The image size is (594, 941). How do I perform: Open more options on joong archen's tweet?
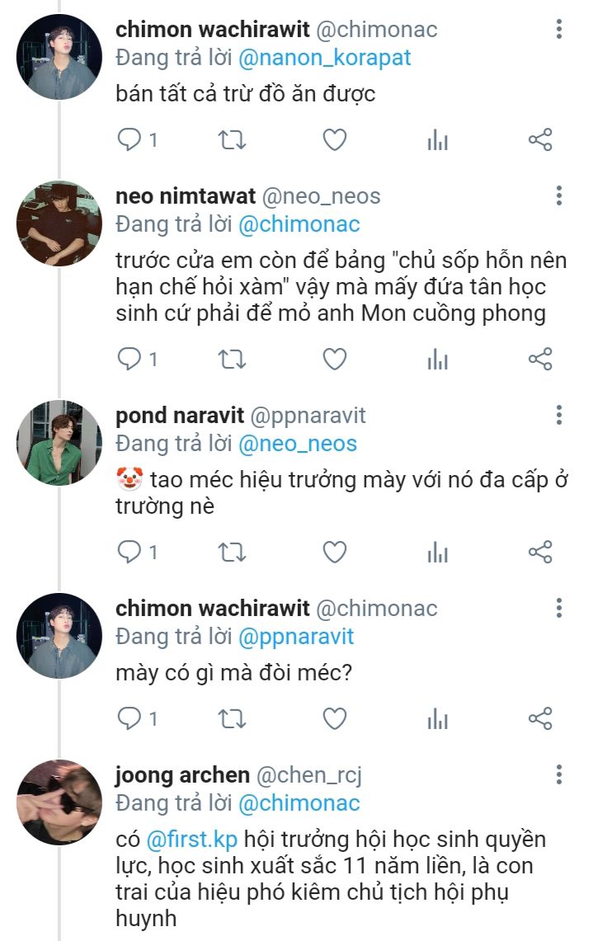point(559,775)
